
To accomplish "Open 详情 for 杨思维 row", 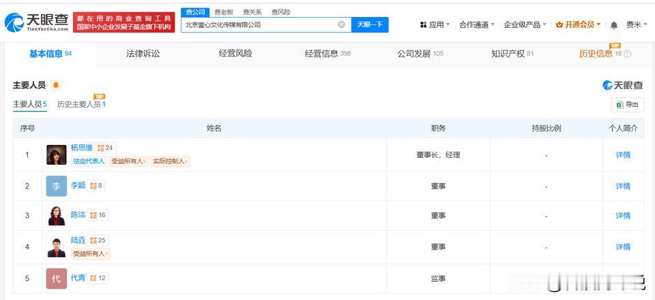I will click(x=623, y=155).
